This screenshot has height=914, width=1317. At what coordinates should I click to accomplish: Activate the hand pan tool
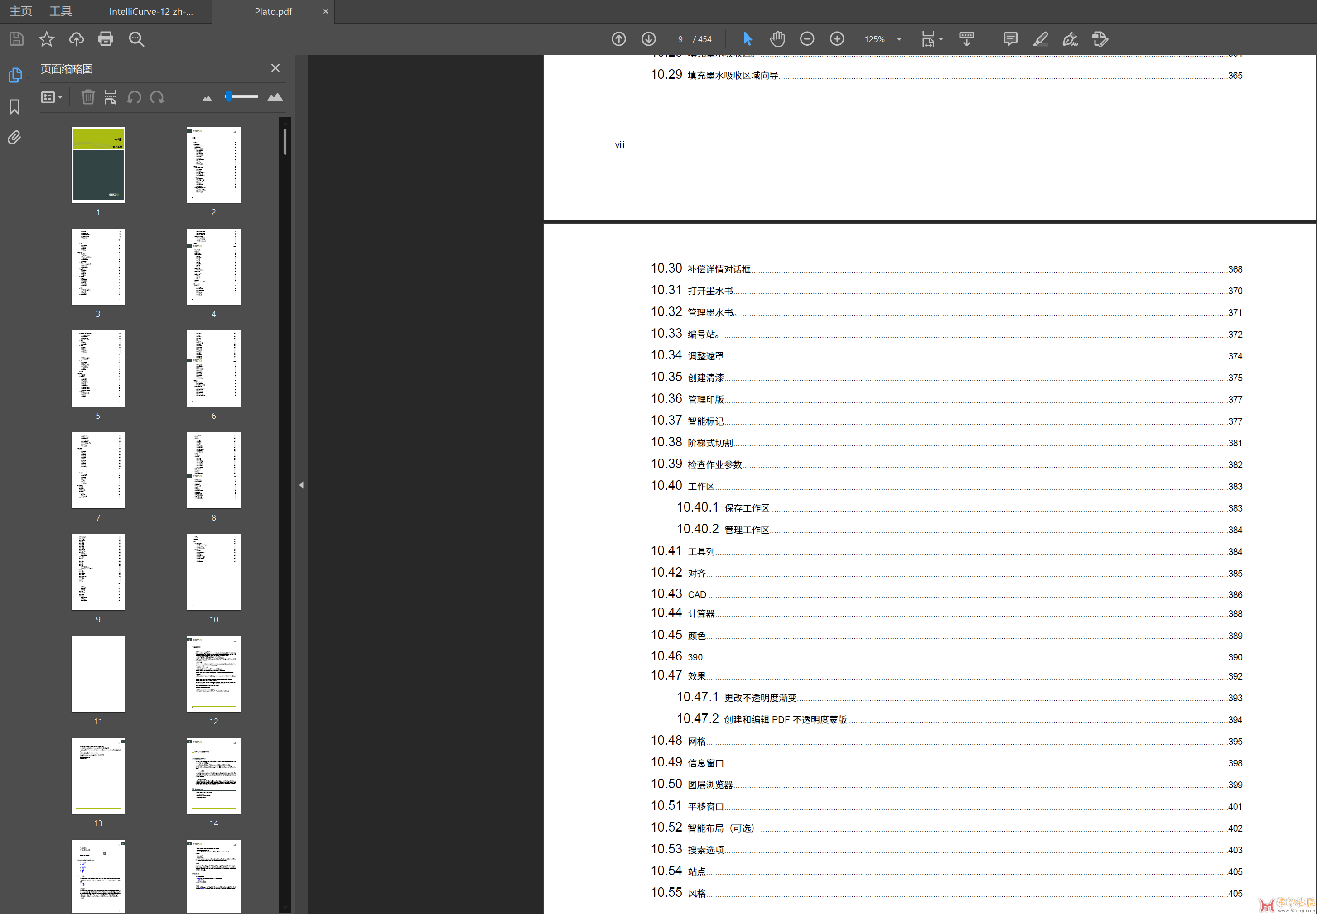coord(777,39)
